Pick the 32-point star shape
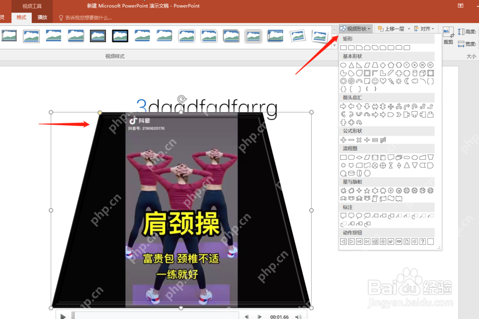Viewport: 479px width, 319px height. pos(431,190)
